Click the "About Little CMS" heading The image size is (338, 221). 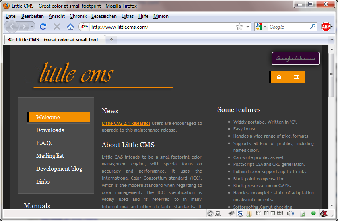(x=128, y=145)
